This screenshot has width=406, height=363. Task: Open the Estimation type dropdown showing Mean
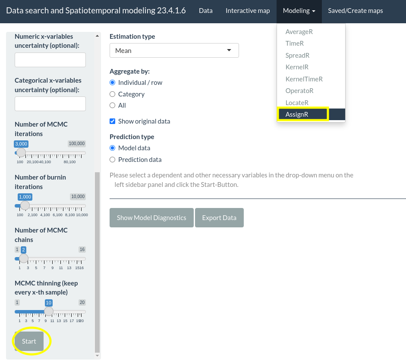pos(174,50)
